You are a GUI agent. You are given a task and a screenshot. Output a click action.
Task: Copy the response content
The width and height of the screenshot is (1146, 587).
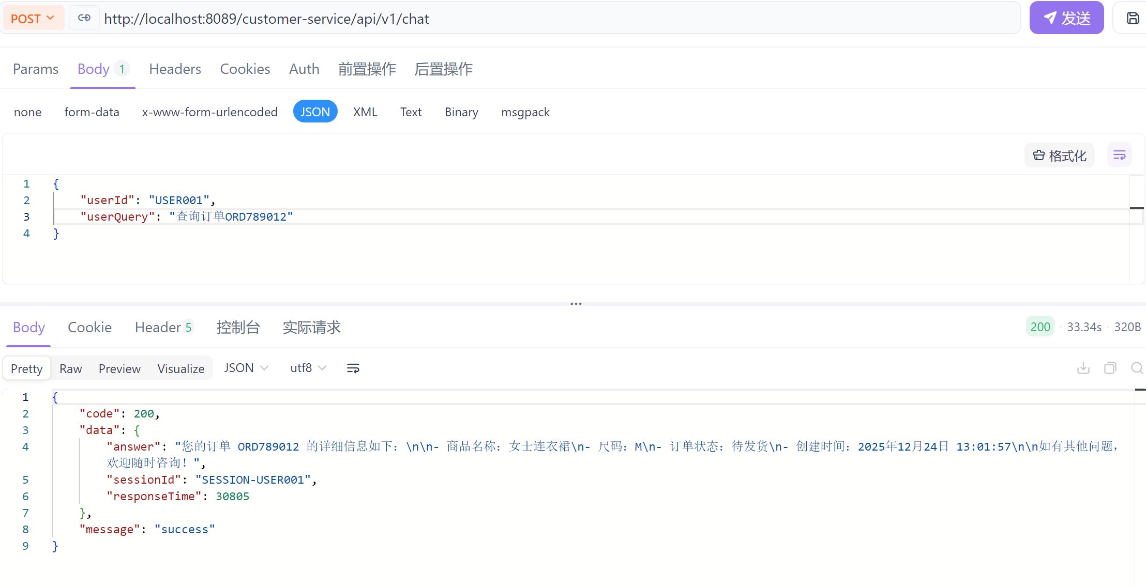1110,368
